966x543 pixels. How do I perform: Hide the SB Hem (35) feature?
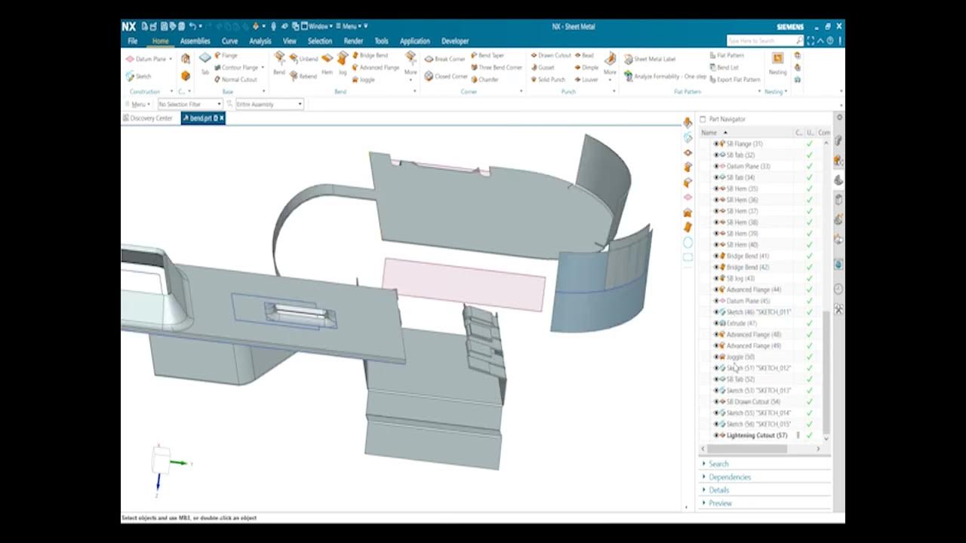(716, 189)
